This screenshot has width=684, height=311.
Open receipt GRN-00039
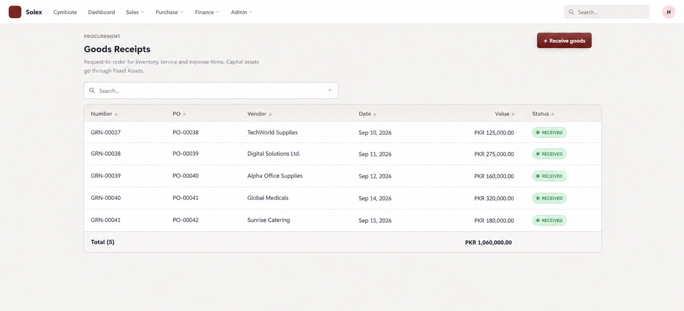[105, 176]
